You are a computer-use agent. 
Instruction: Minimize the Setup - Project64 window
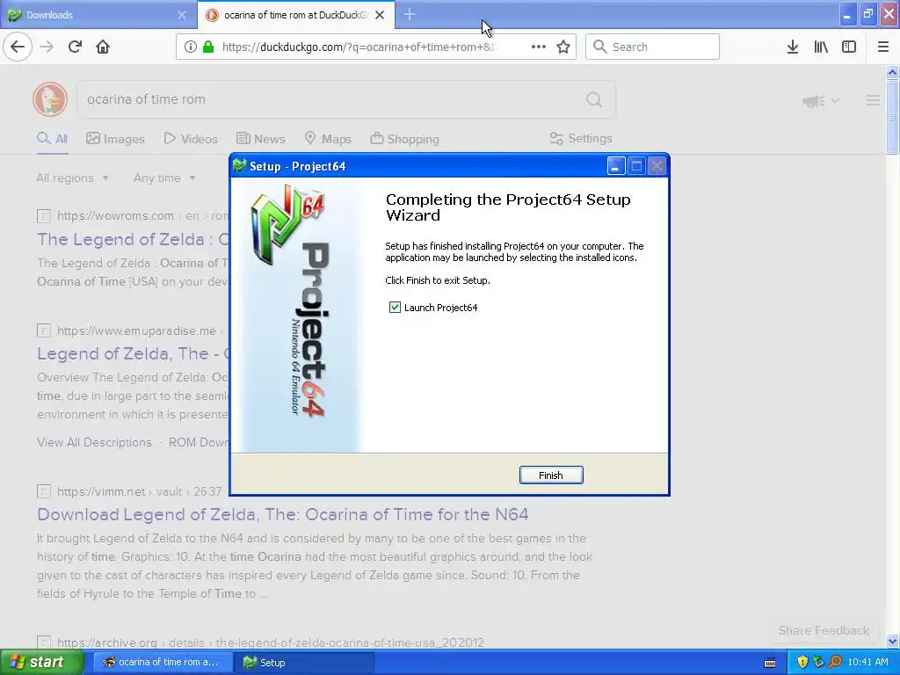coord(616,166)
